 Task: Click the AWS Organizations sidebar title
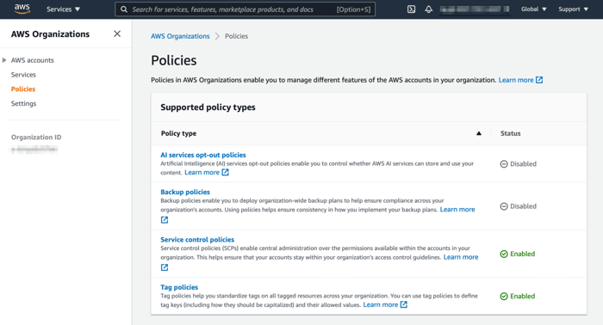pos(50,34)
